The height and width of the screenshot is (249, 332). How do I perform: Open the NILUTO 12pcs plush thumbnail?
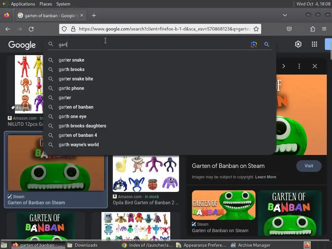(29, 84)
